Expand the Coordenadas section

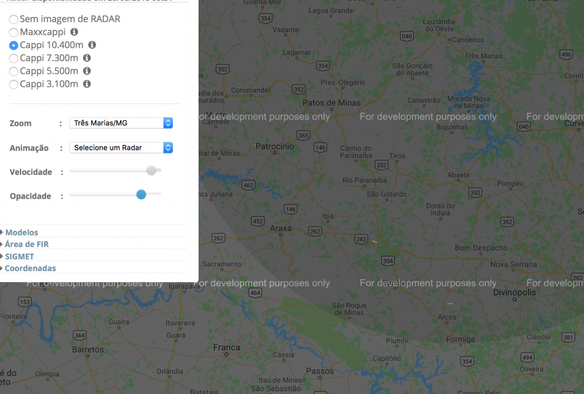[30, 268]
